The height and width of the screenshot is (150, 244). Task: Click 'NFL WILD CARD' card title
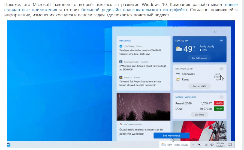[184, 69]
